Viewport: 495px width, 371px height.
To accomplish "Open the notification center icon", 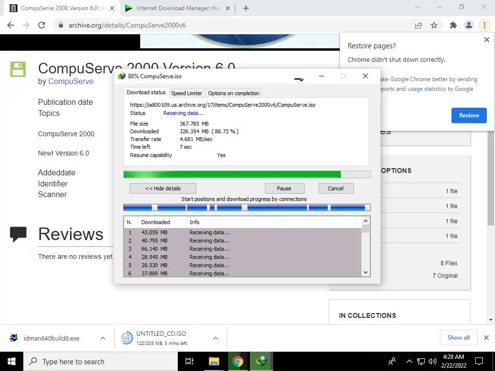I will click(x=479, y=361).
